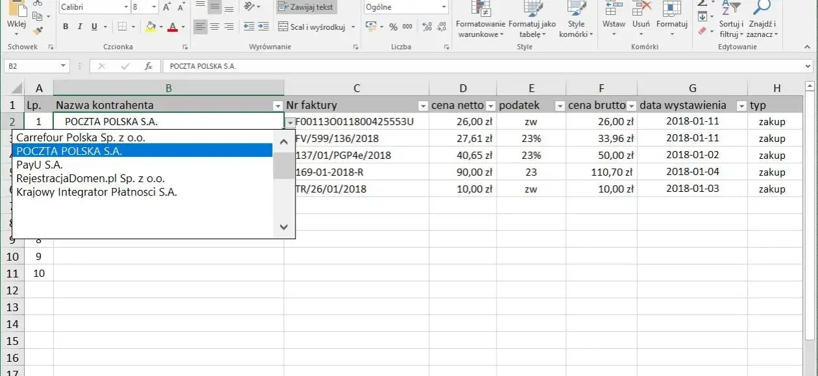Viewport: 818px width, 376px height.
Task: Click the copy icon in Schowek group
Action: [38, 16]
